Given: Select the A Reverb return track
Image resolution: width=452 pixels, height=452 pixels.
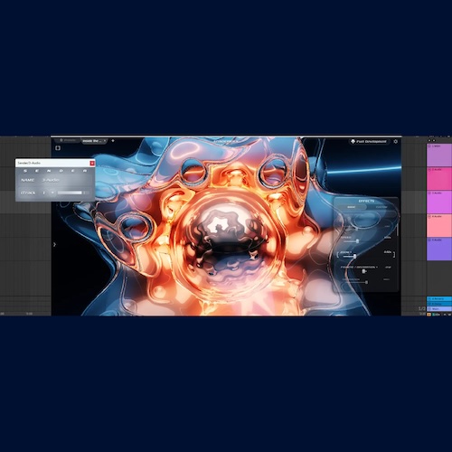Looking at the screenshot, I should 439,299.
